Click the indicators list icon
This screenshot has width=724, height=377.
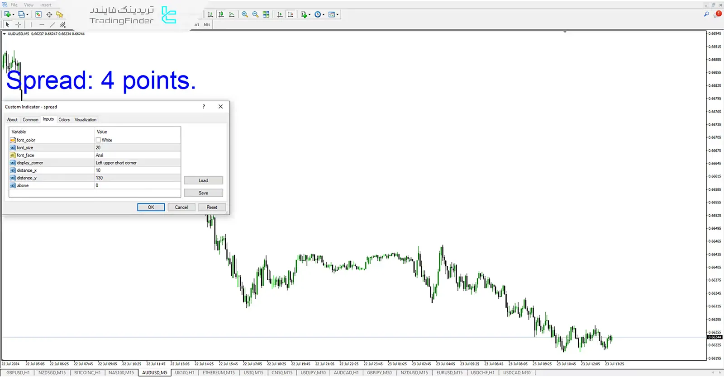[x=304, y=14]
